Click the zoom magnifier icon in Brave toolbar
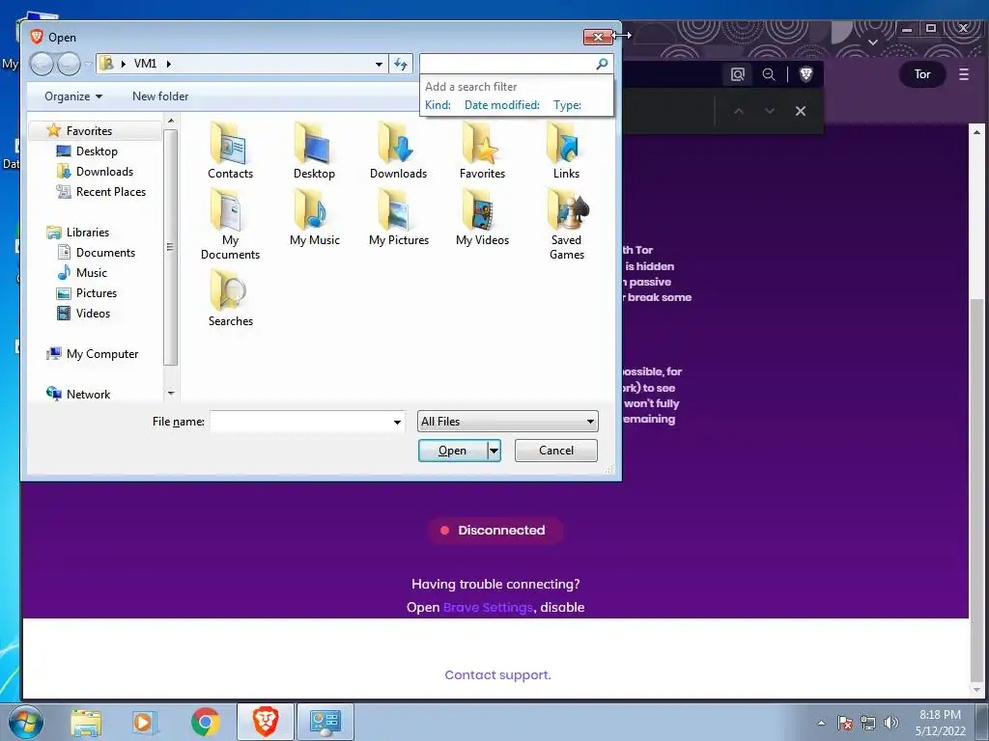 768,74
